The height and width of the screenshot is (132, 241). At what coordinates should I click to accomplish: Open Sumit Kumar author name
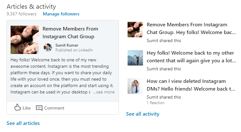67,45
